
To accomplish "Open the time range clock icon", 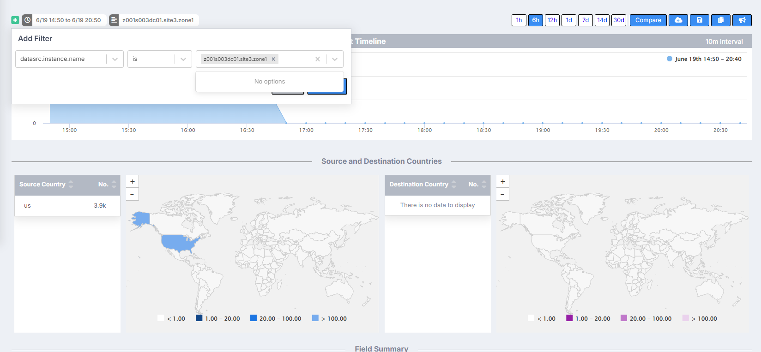I will [27, 20].
